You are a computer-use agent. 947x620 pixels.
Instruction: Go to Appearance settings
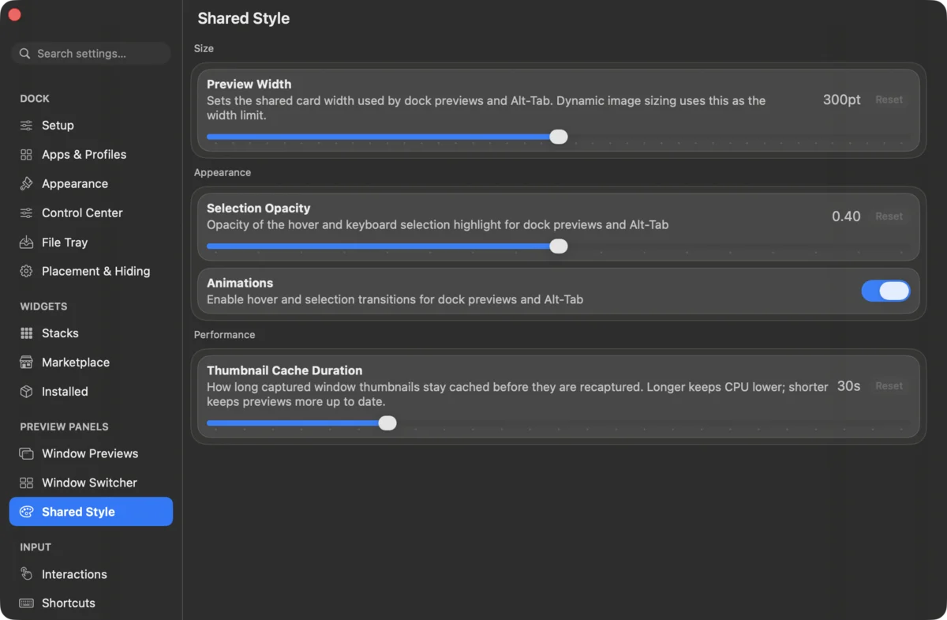pyautogui.click(x=91, y=184)
